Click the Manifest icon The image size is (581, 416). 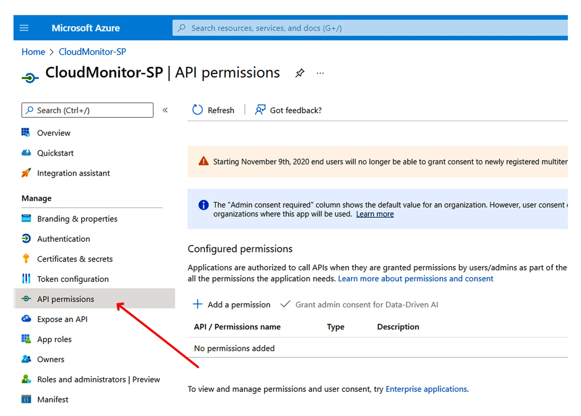click(x=26, y=399)
